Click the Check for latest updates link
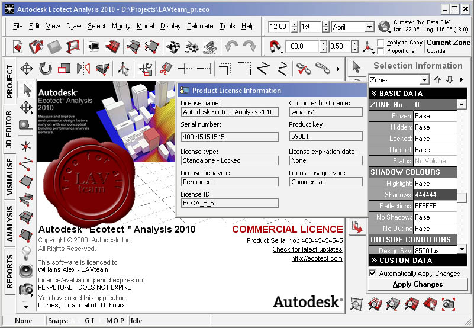Screen dimensions: 474x328 tap(307, 249)
